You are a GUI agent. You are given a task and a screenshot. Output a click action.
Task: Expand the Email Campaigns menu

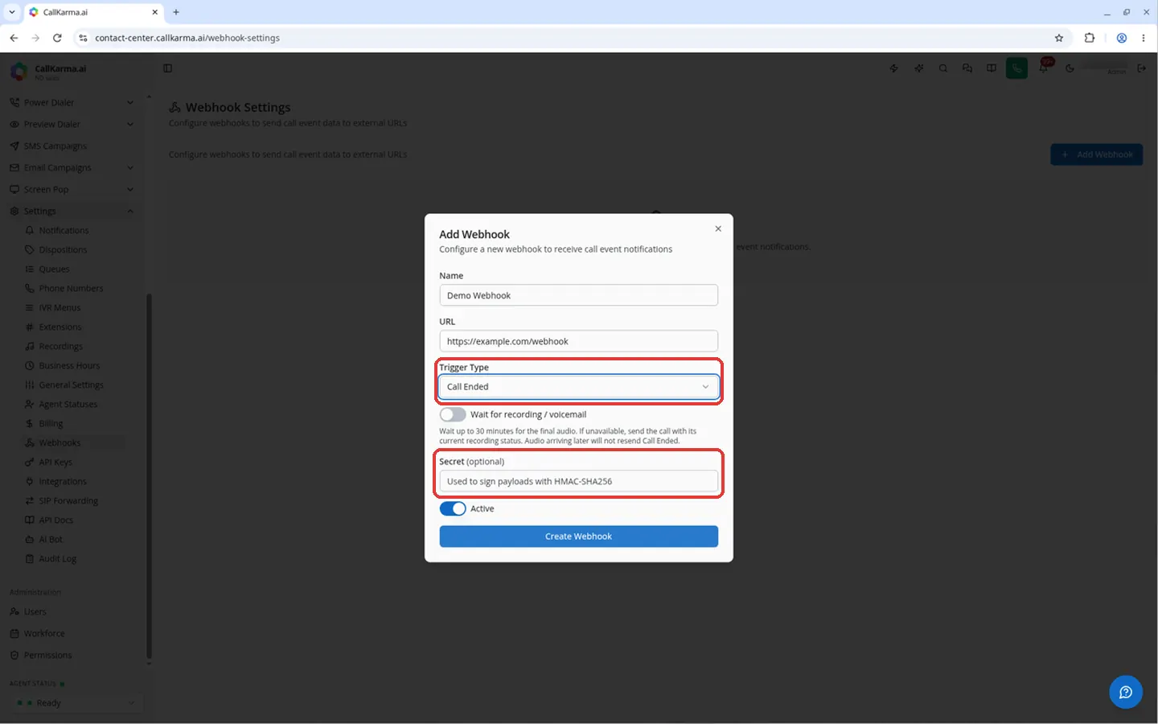point(71,167)
